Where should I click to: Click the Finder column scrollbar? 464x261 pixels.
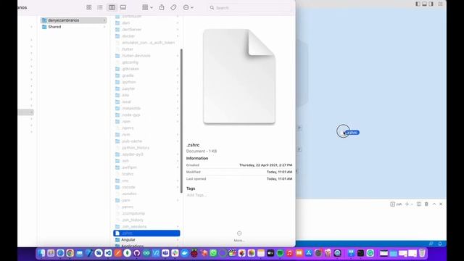181,121
